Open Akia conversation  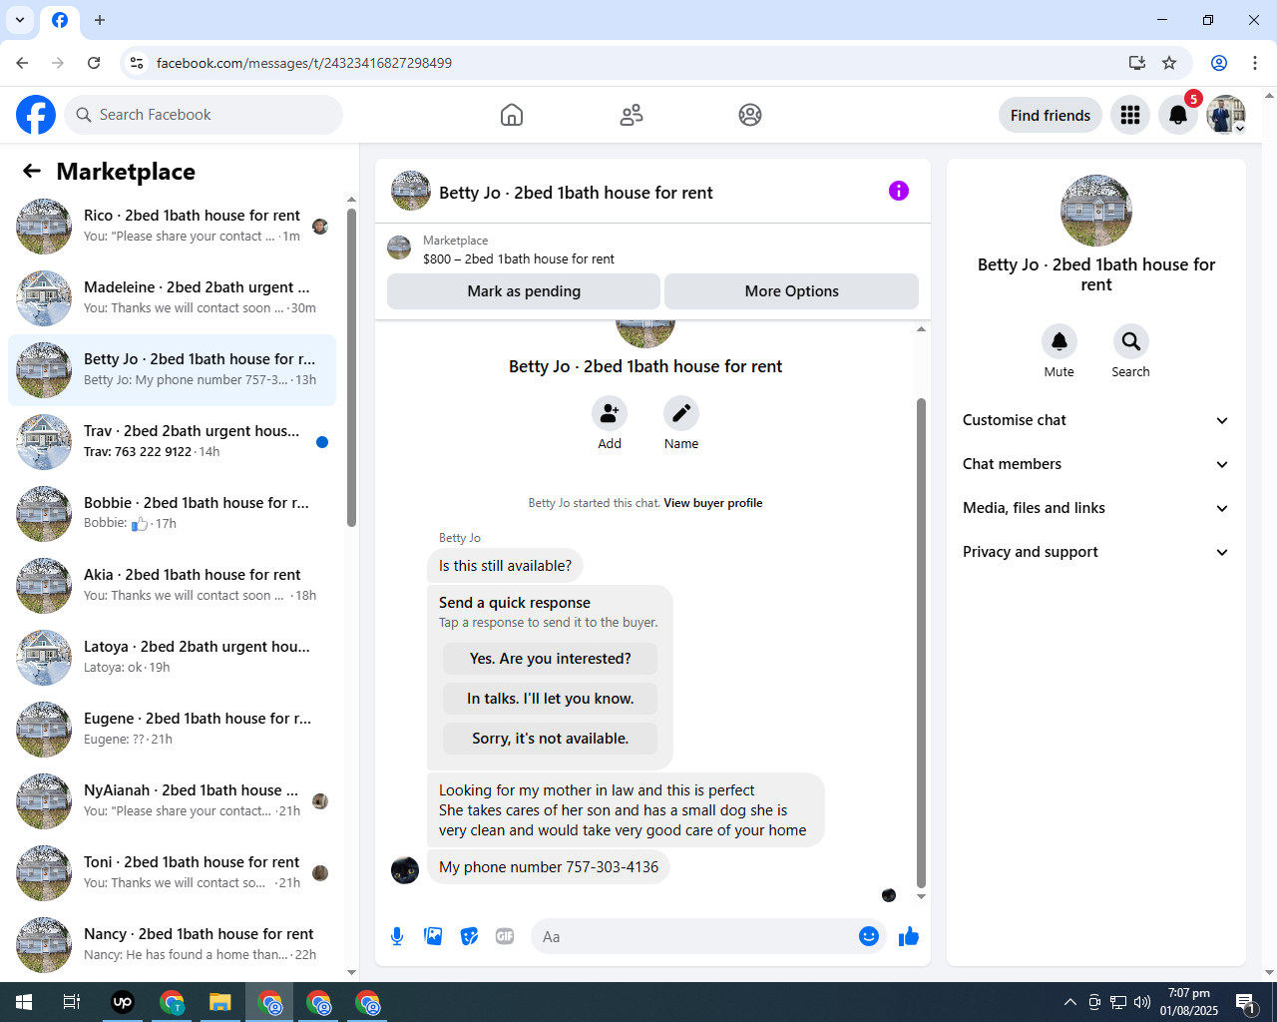point(173,586)
